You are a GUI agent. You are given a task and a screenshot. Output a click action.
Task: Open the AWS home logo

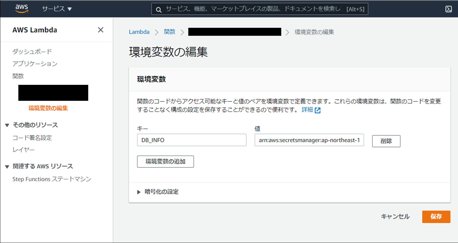(x=22, y=9)
